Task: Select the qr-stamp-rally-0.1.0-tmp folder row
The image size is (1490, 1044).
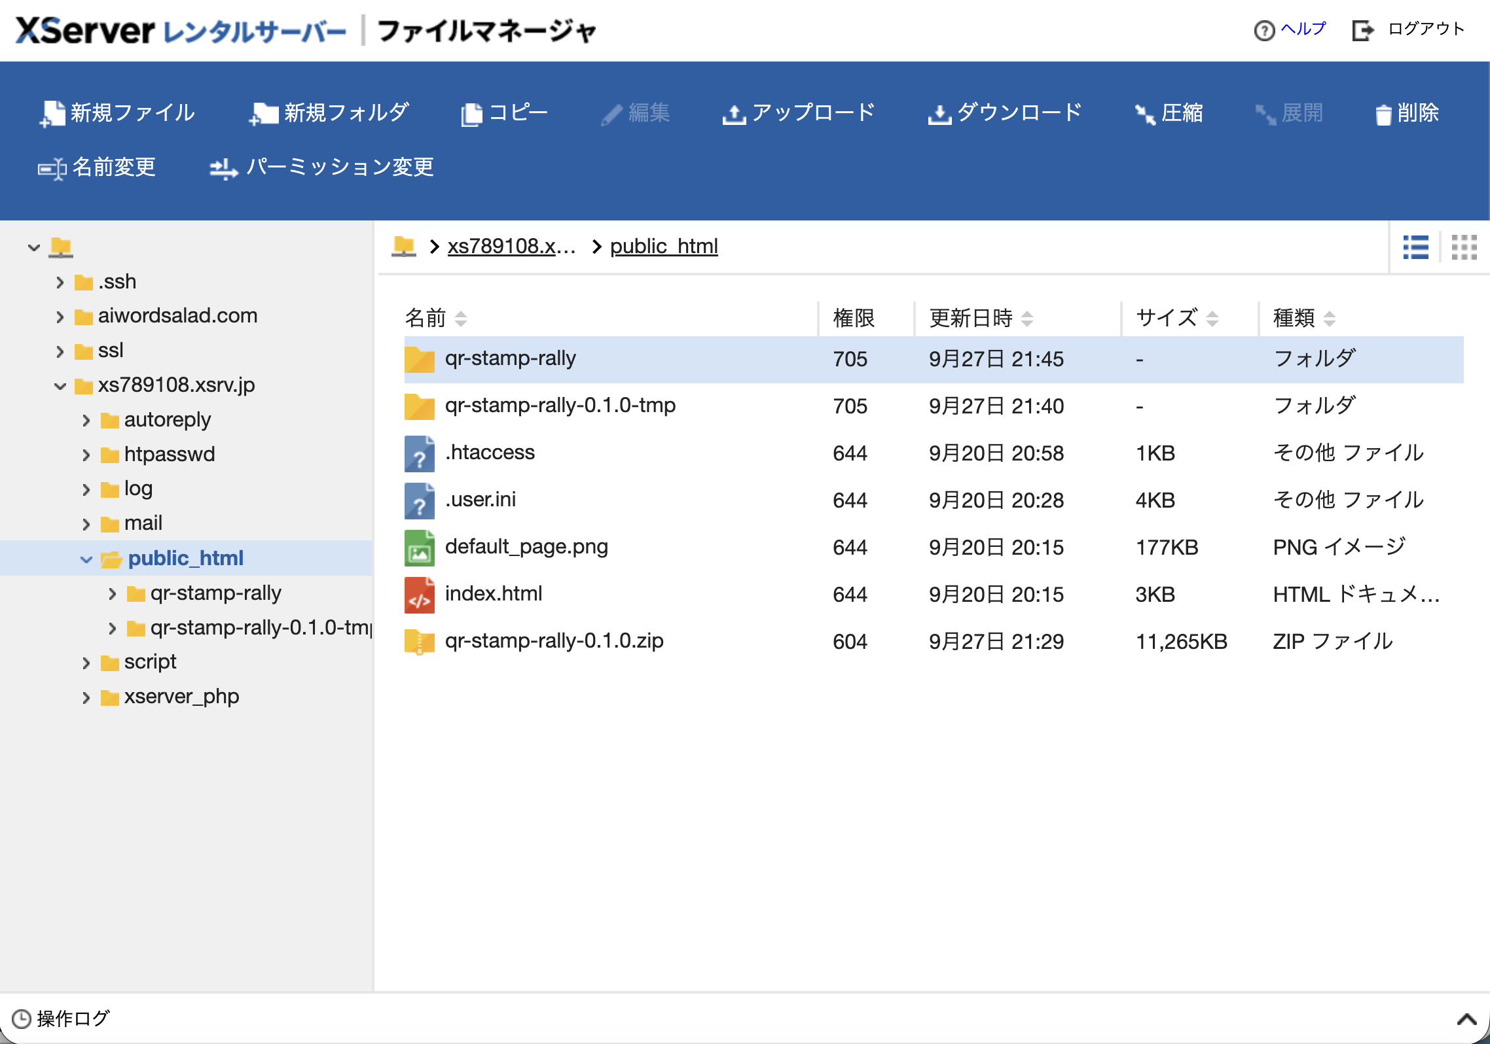Action: point(934,406)
